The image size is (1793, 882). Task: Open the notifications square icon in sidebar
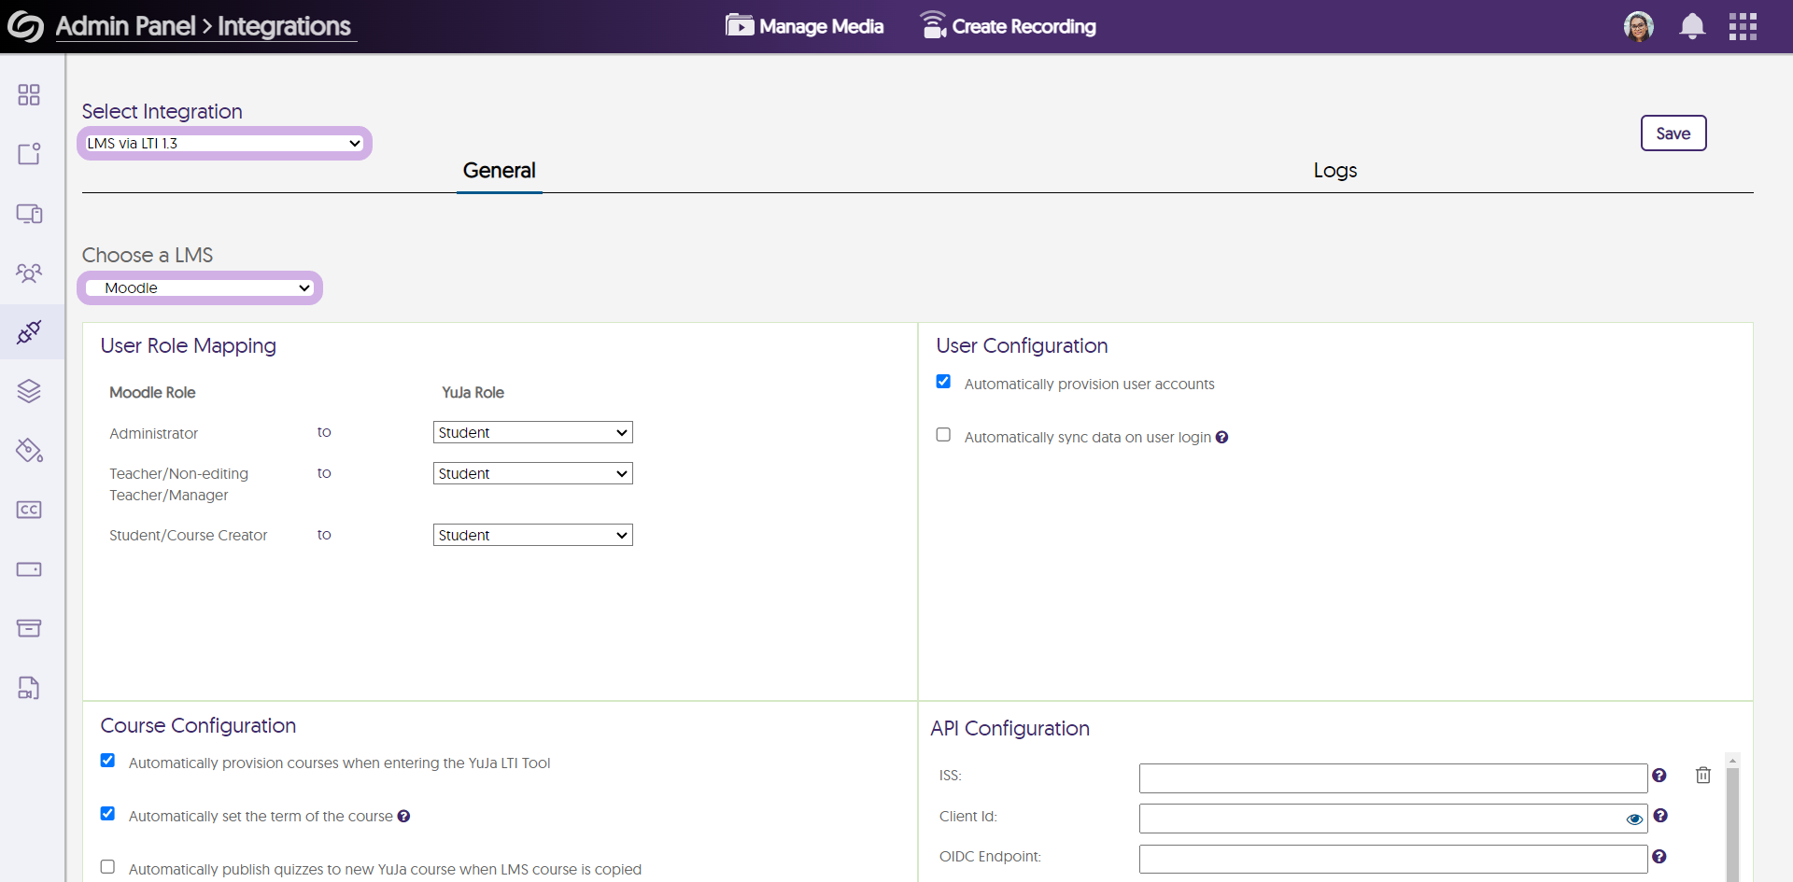pyautogui.click(x=29, y=153)
